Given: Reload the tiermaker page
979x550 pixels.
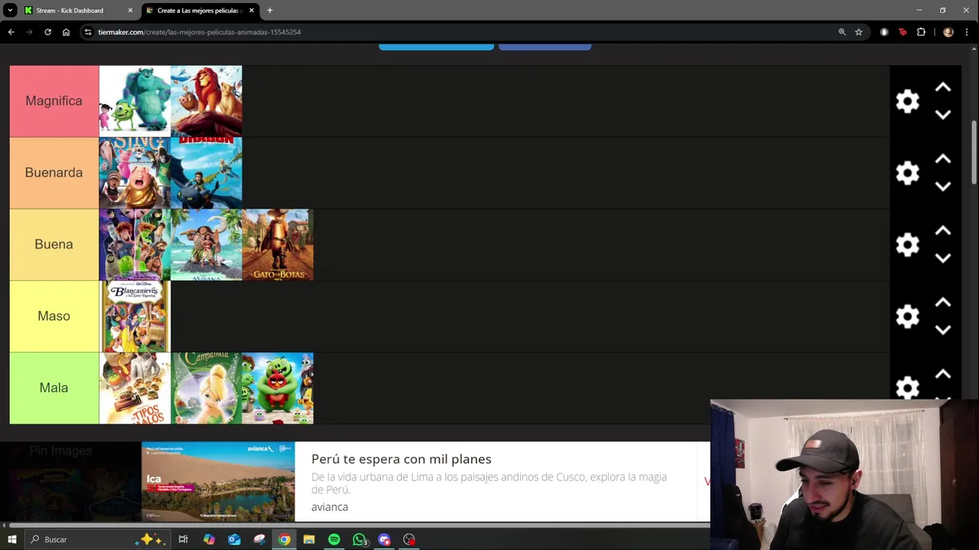Looking at the screenshot, I should pos(47,32).
